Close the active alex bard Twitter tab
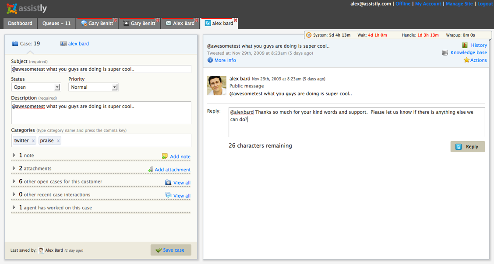The width and height of the screenshot is (494, 264). (235, 20)
